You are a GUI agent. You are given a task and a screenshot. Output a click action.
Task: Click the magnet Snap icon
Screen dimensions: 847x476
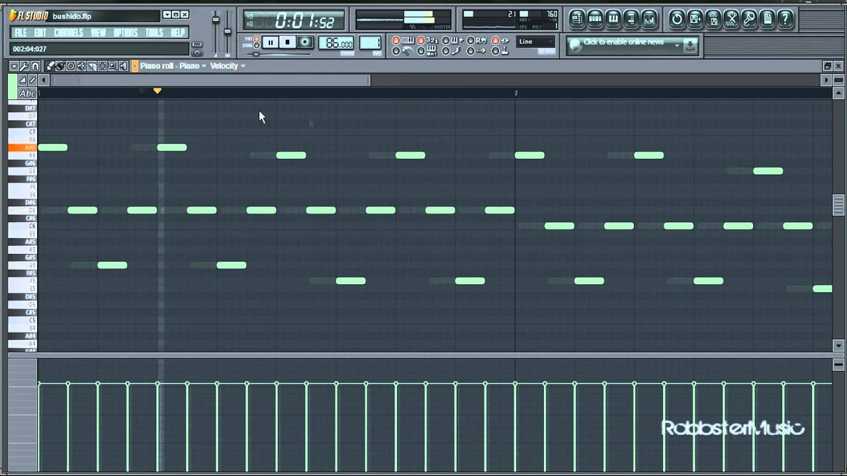coord(35,66)
